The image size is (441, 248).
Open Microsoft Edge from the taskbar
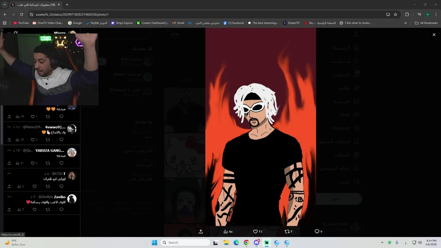coord(236,242)
